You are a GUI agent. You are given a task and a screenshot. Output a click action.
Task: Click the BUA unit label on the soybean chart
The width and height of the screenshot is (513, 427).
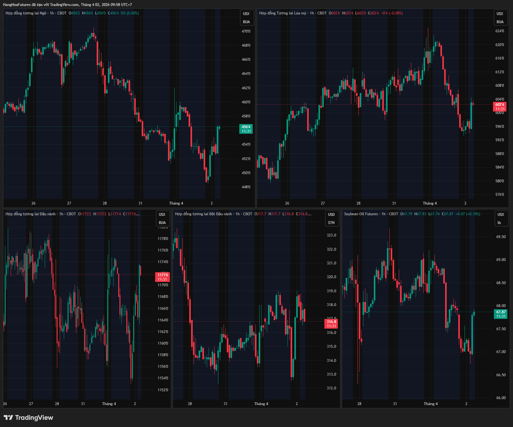tap(162, 223)
